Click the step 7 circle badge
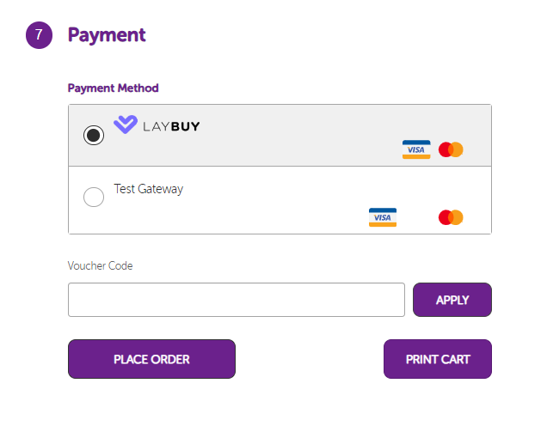 coord(40,35)
